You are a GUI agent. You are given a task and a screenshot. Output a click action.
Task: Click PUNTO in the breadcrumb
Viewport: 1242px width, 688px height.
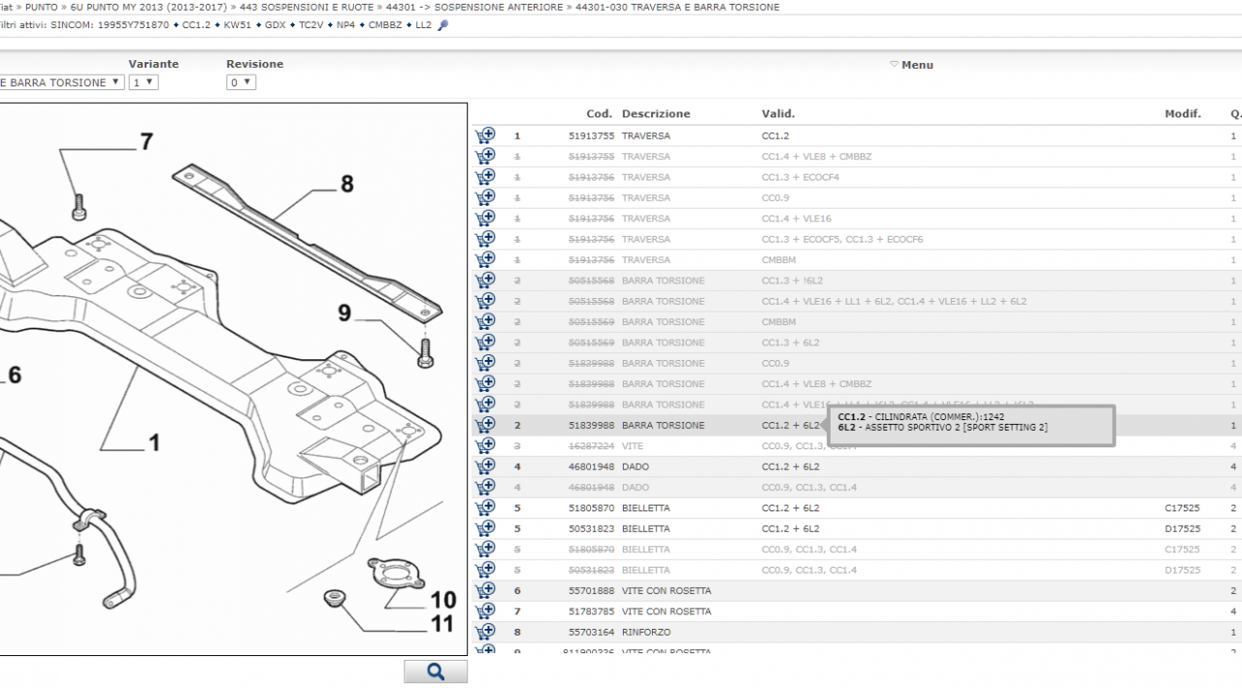pyautogui.click(x=42, y=7)
